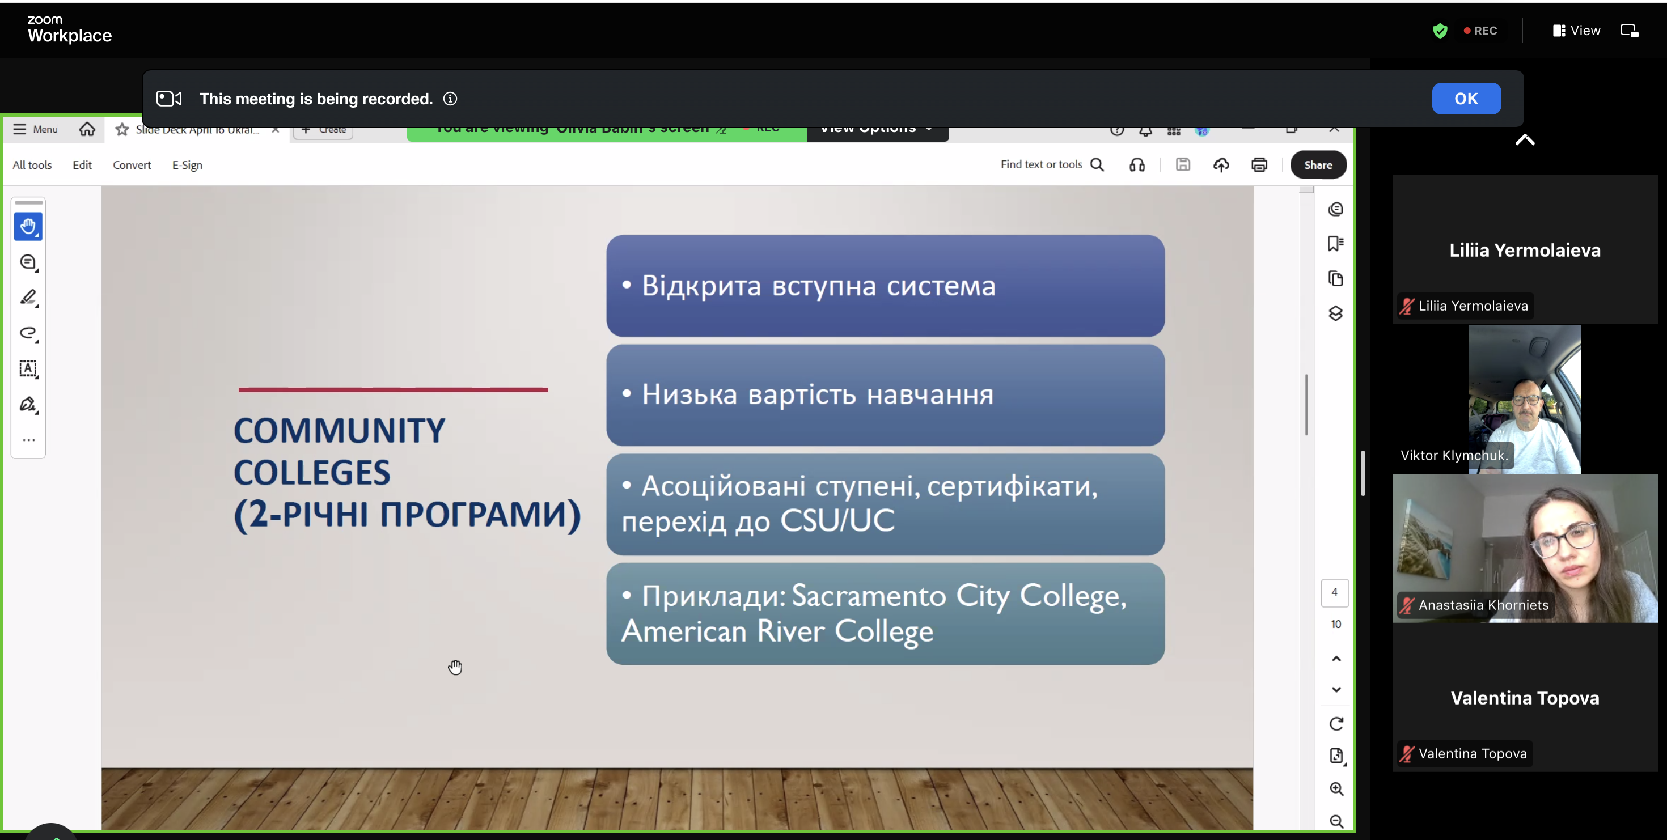Select the Add text box tool

[x=28, y=368]
